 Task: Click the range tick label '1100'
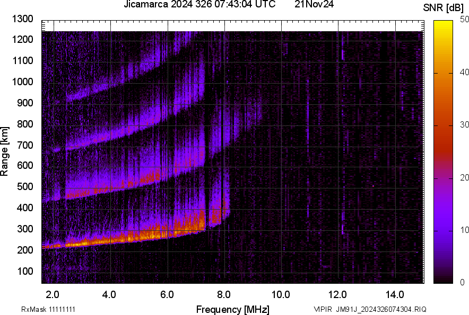point(22,60)
